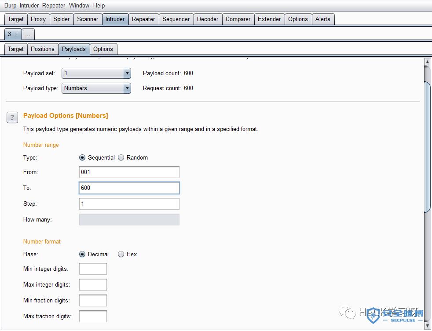Click the vertical scrollbar thumb
Screen dimensions: 432x331
(427, 147)
